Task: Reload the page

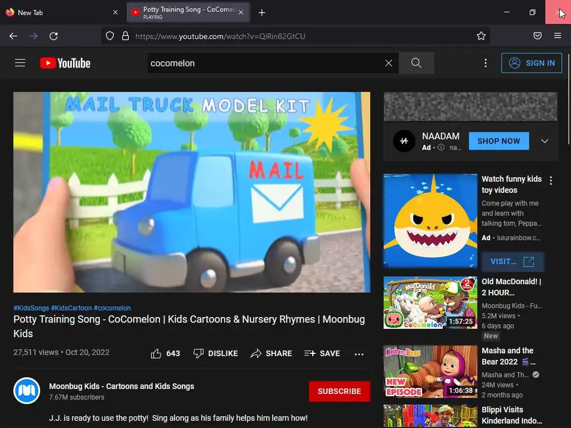Action: [54, 36]
